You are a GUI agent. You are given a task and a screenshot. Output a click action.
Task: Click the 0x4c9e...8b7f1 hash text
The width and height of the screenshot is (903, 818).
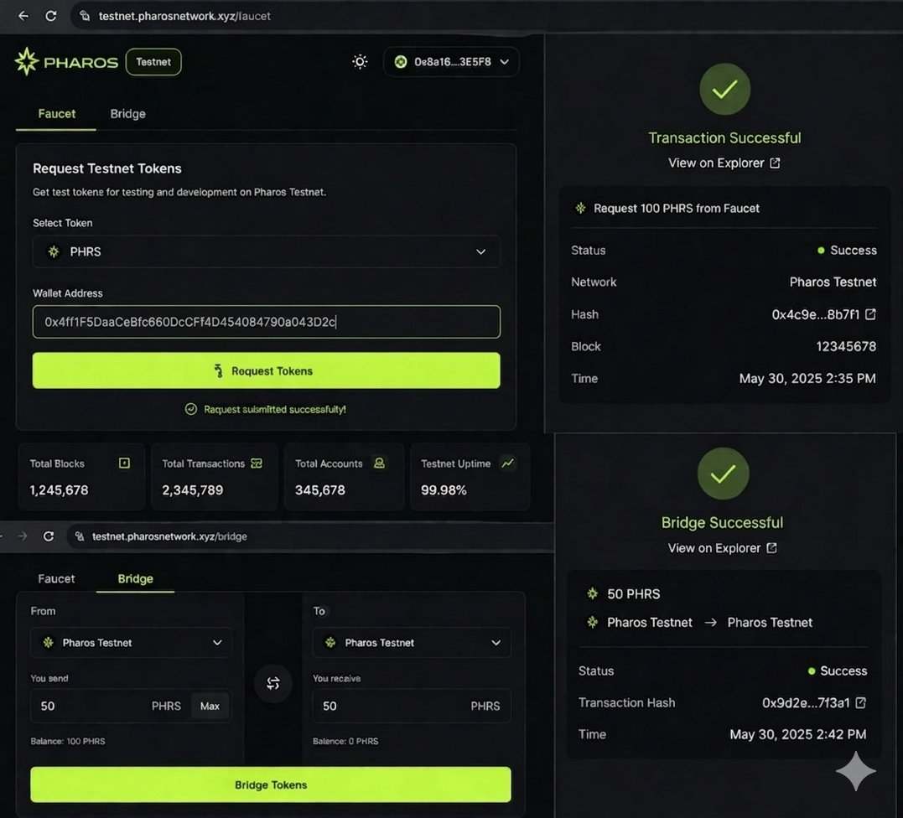[x=816, y=314]
